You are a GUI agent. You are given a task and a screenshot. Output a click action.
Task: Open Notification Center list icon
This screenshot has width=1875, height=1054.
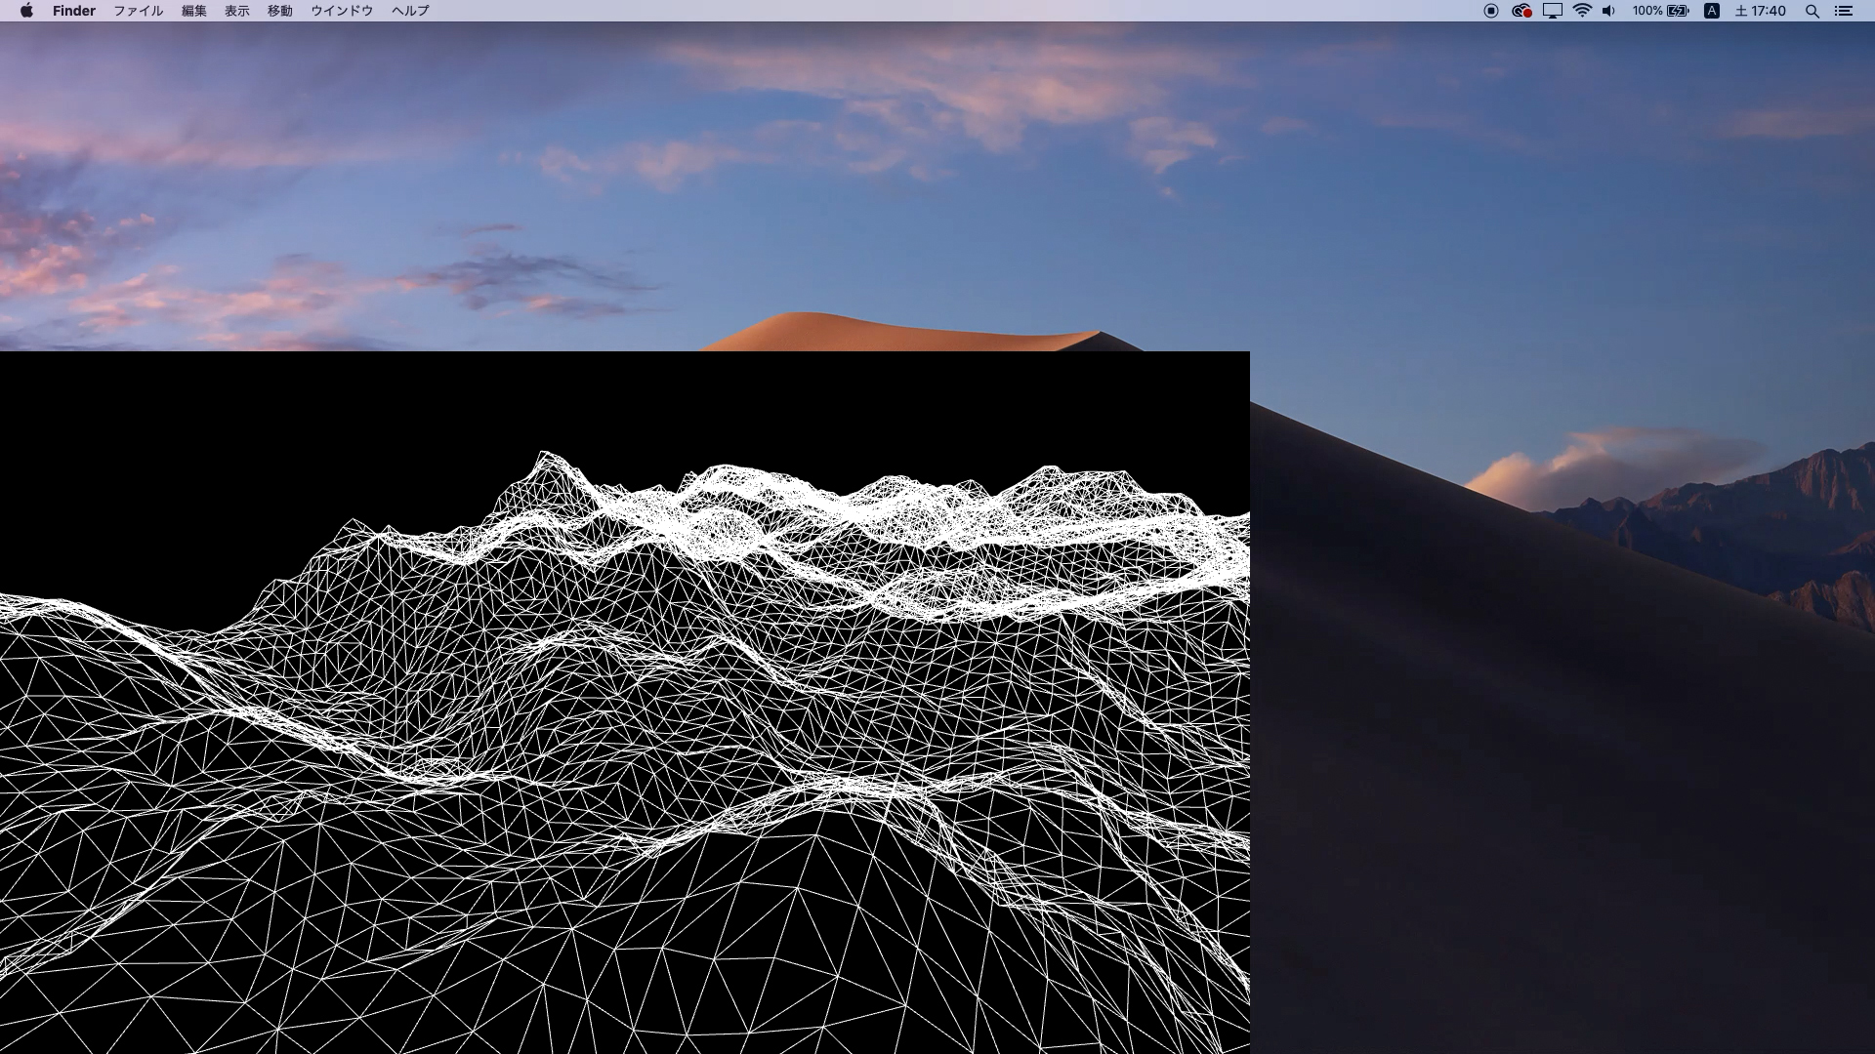tap(1844, 11)
